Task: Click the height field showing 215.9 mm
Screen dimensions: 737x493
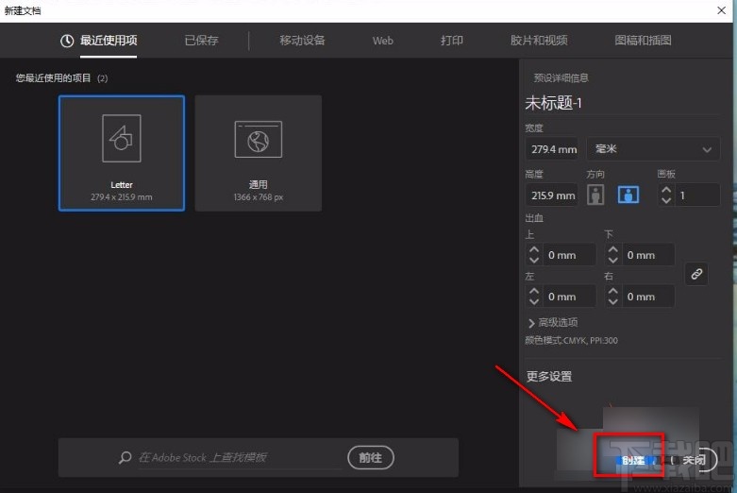Action: click(x=552, y=195)
